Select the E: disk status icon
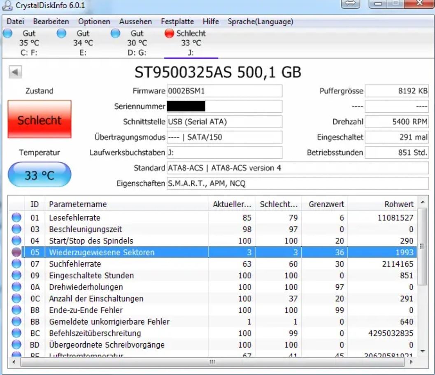The height and width of the screenshot is (375, 435). [x=62, y=33]
